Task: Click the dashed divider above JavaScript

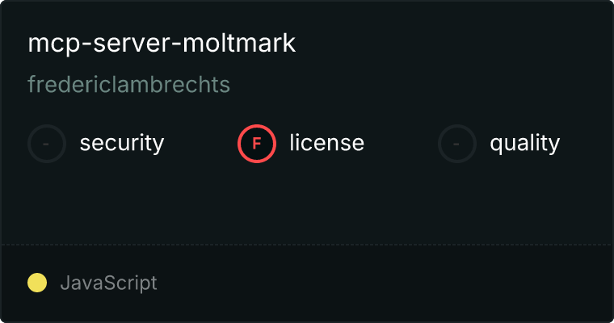Action: [307, 245]
